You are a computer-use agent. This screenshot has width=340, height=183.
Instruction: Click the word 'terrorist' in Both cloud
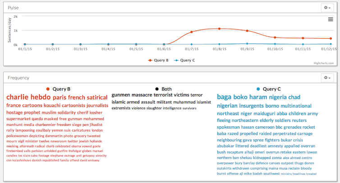click(163, 95)
